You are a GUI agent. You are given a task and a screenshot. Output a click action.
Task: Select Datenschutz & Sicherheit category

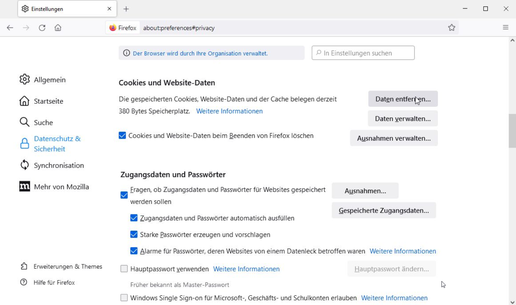(x=57, y=144)
